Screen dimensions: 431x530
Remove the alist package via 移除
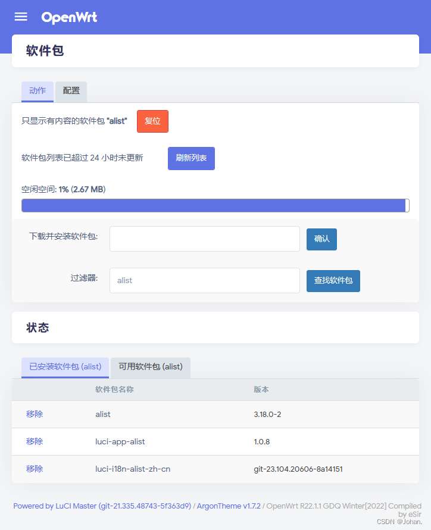pyautogui.click(x=35, y=415)
